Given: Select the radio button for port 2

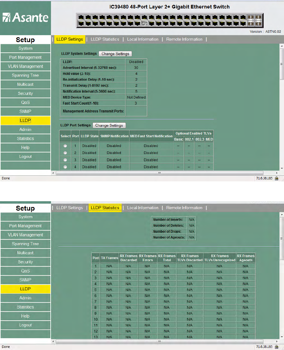Looking at the screenshot, I should 65,153.
